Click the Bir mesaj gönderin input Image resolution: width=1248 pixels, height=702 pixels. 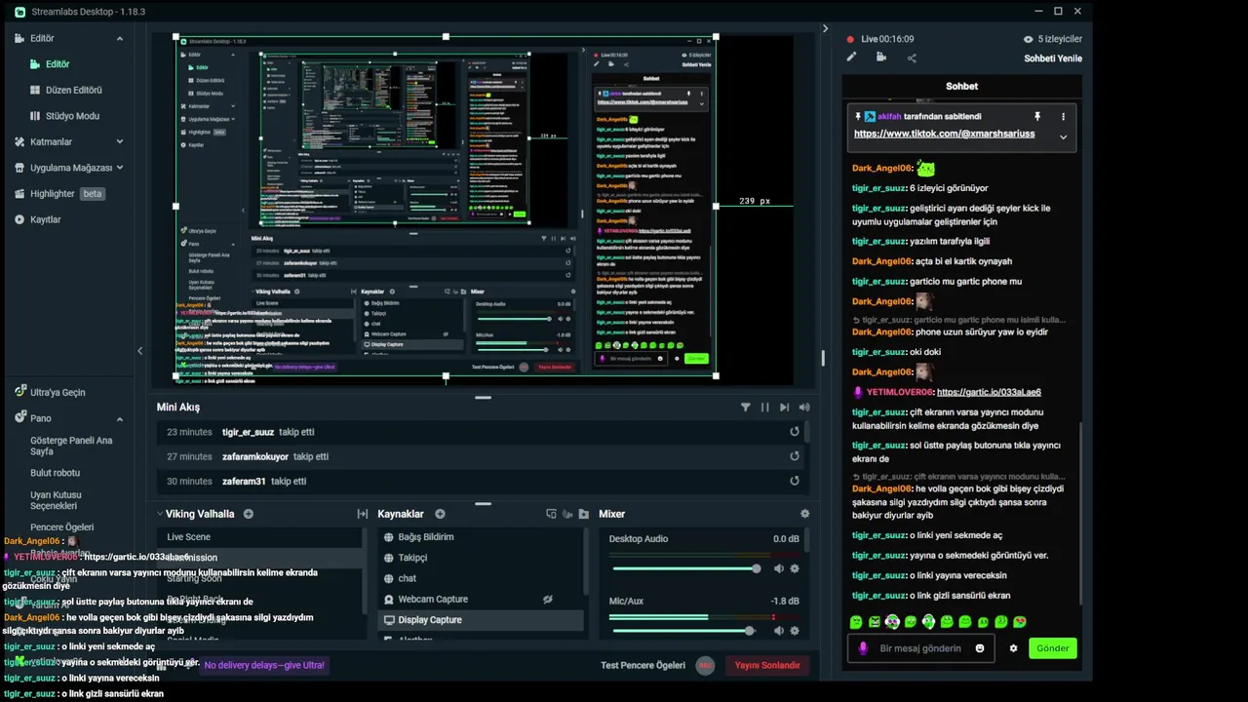pos(919,648)
